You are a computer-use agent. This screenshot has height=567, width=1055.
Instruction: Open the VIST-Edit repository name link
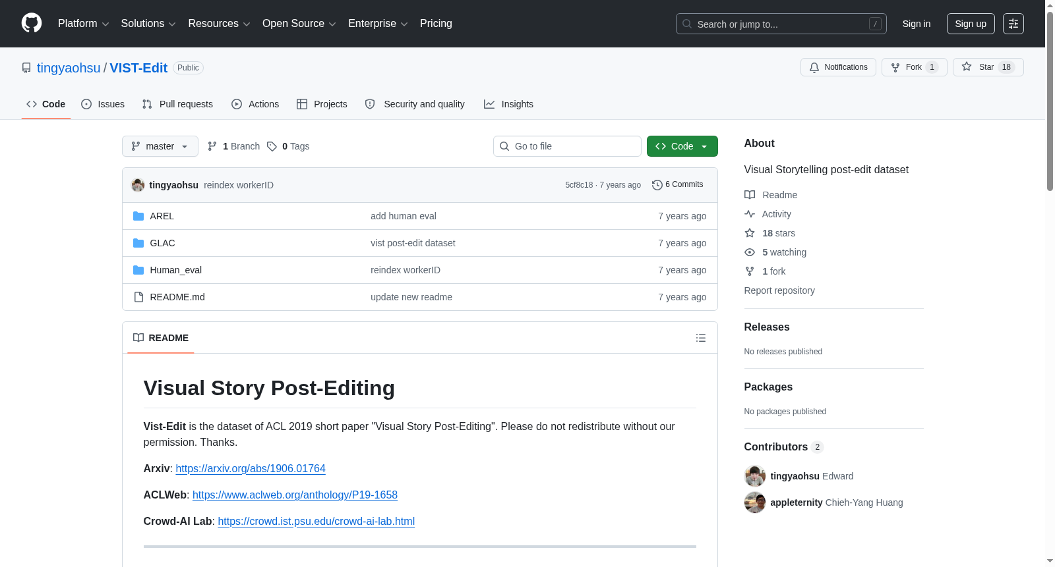pos(138,68)
